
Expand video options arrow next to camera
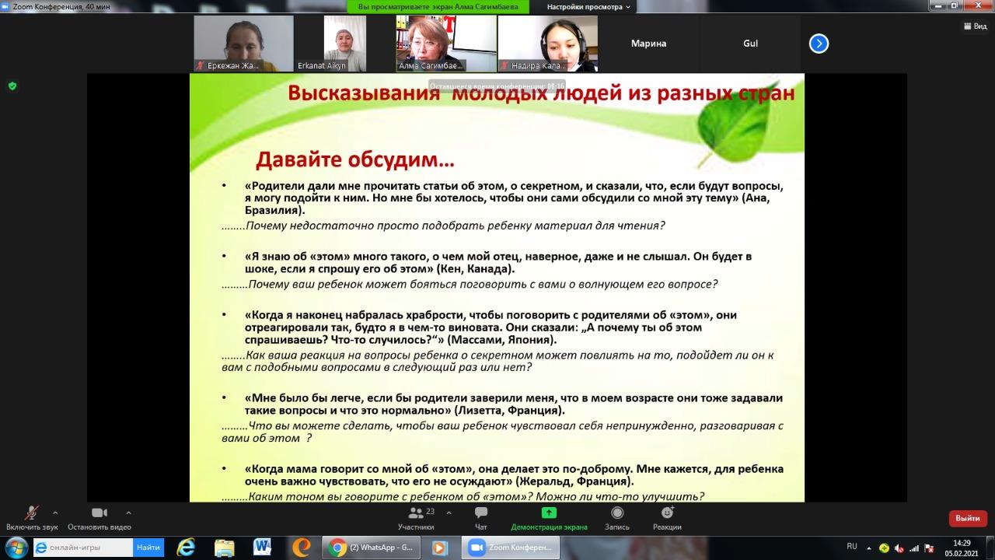pyautogui.click(x=128, y=513)
